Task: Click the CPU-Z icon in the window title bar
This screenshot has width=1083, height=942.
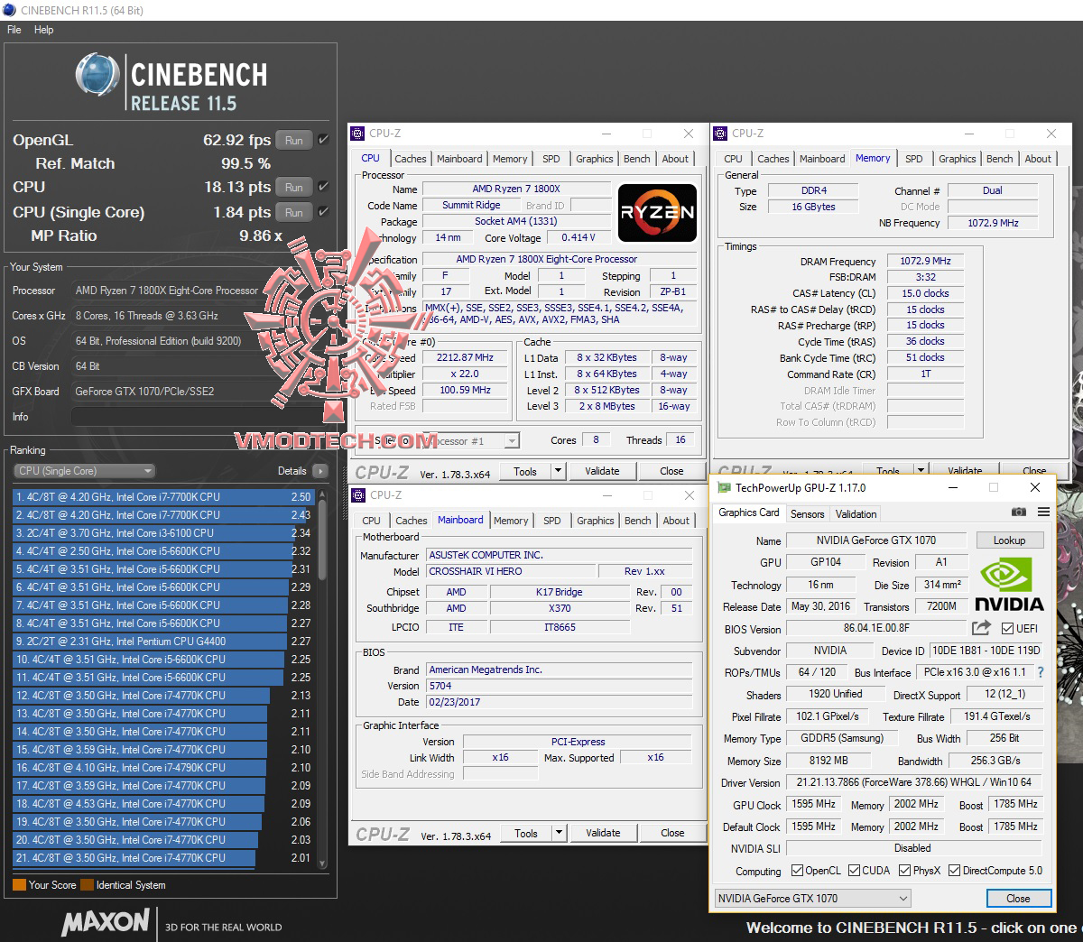Action: pos(359,133)
